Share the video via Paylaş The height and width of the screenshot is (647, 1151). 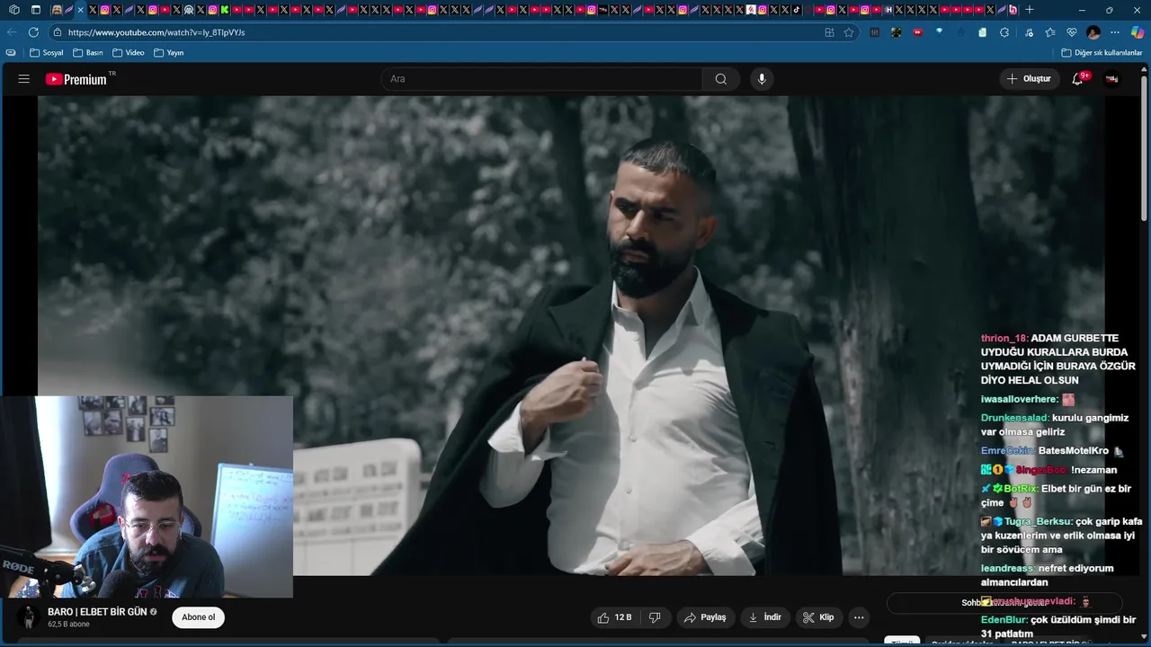(x=704, y=617)
